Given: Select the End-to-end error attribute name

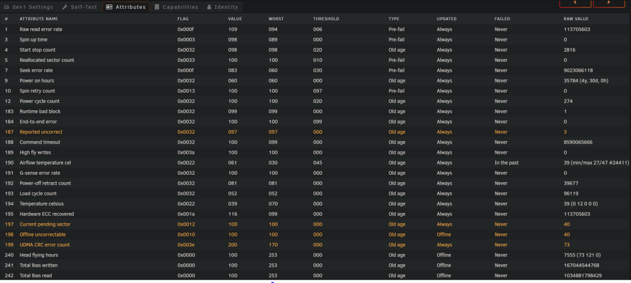Looking at the screenshot, I should (x=38, y=122).
